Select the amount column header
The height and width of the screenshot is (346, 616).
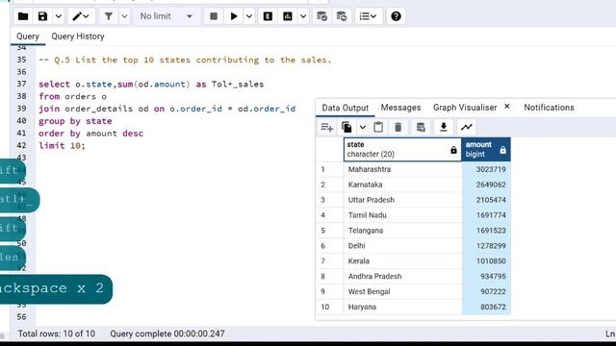(486, 150)
